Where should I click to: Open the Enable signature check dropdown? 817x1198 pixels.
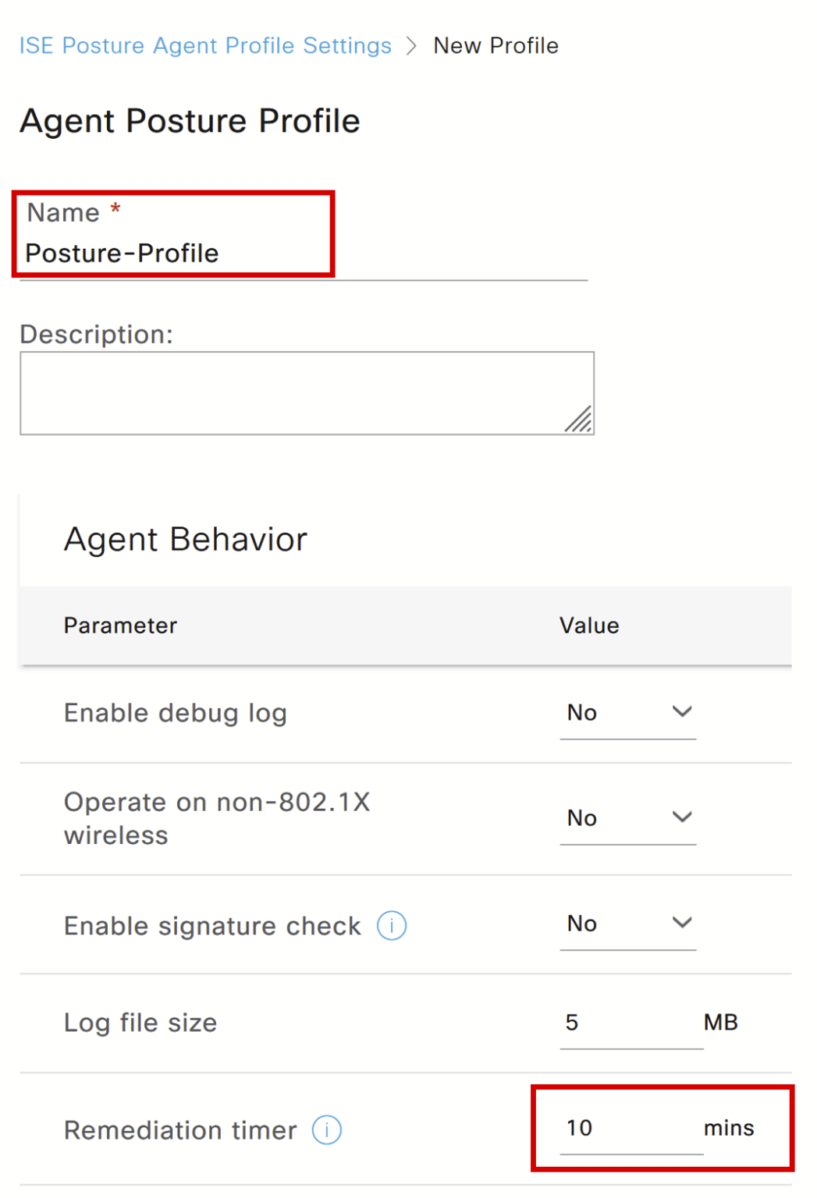point(628,924)
